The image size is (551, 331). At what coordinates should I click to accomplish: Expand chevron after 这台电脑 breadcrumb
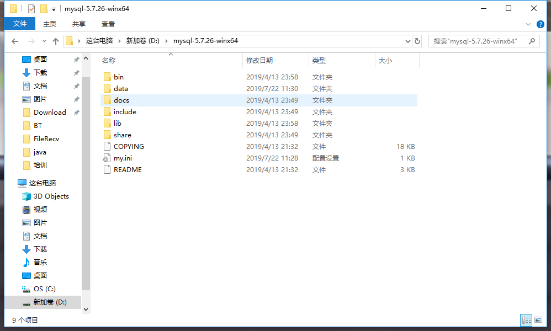pyautogui.click(x=119, y=41)
